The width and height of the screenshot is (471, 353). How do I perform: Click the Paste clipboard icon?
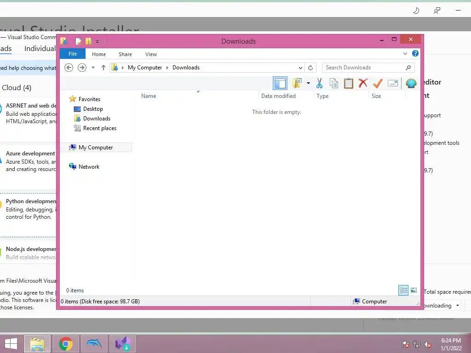pos(349,83)
